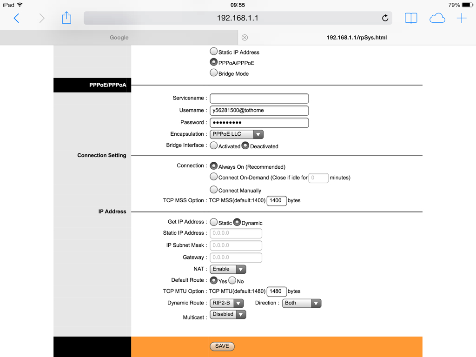The image size is (476, 357).
Task: Select the 192.168.1.1/rpSys.html tab
Action: [357, 37]
